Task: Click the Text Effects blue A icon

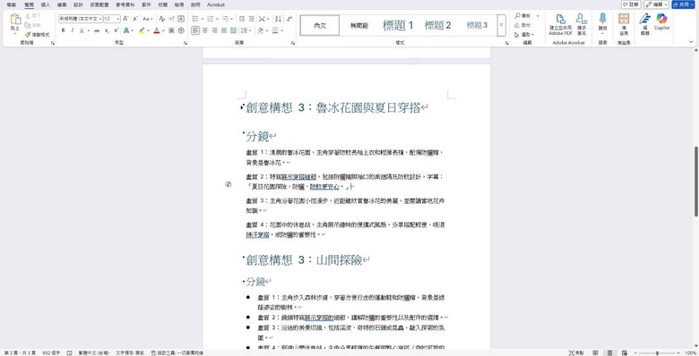Action: [126, 30]
